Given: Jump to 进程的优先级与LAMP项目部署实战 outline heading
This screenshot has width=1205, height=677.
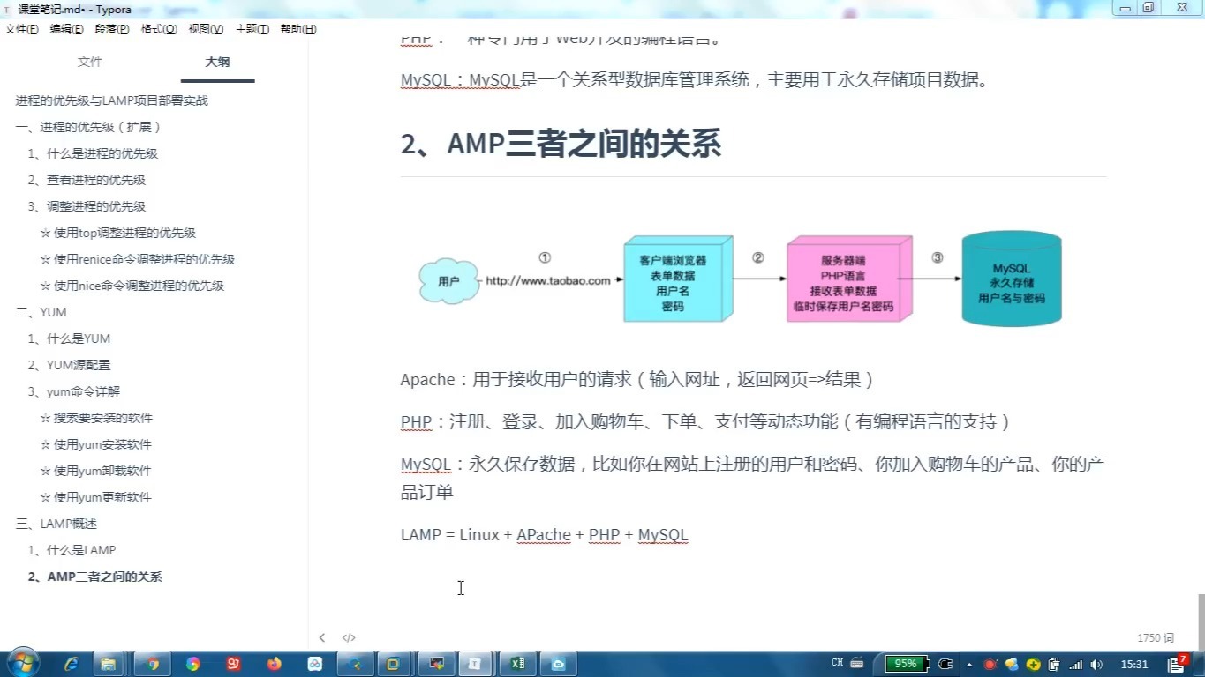Looking at the screenshot, I should (112, 100).
